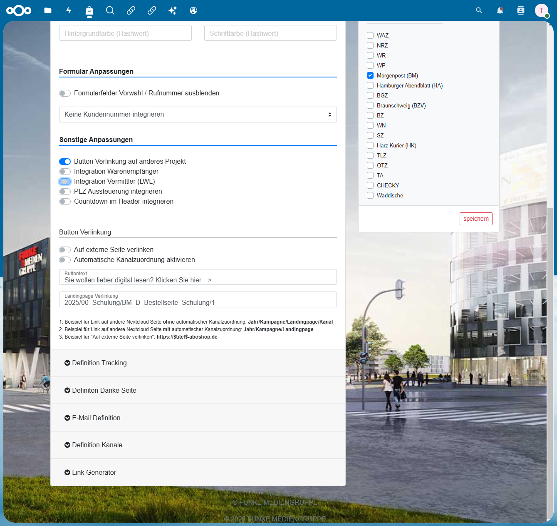This screenshot has width=557, height=526.
Task: Check the Braunschweig (BZV) checkbox
Action: point(370,105)
